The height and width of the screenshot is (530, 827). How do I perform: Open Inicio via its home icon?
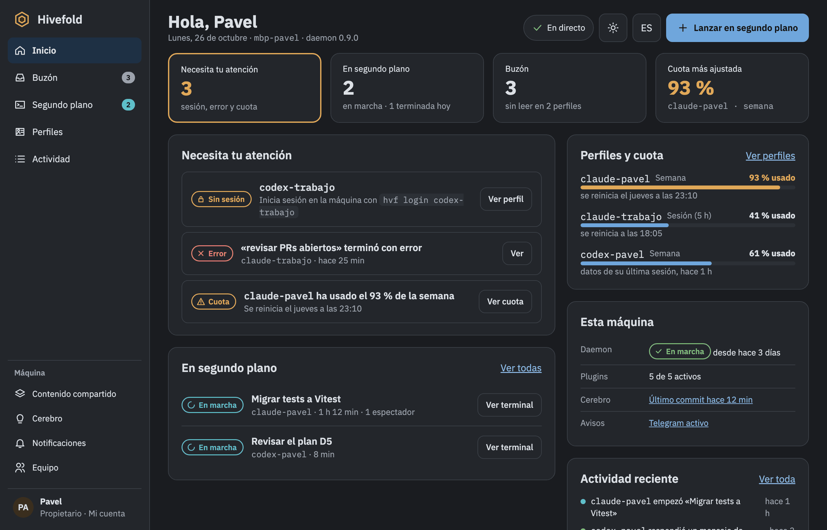(x=20, y=50)
